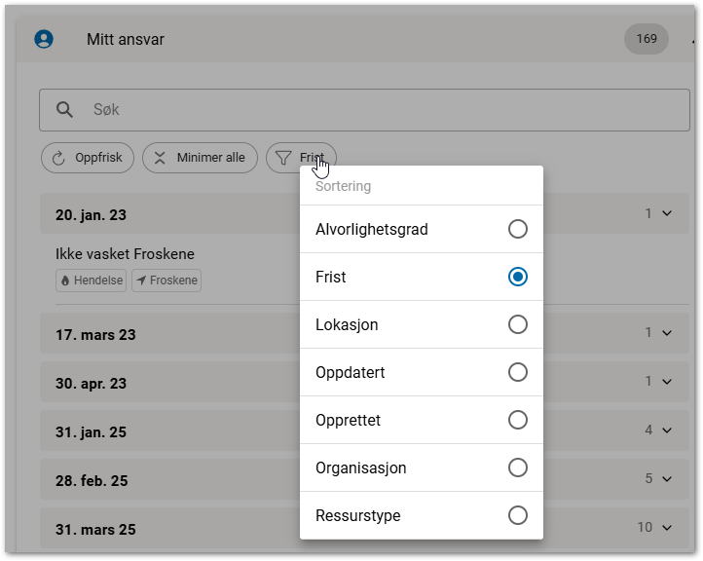Image resolution: width=703 pixels, height=561 pixels.
Task: Click the location arrow on Froskene tag
Action: click(141, 280)
